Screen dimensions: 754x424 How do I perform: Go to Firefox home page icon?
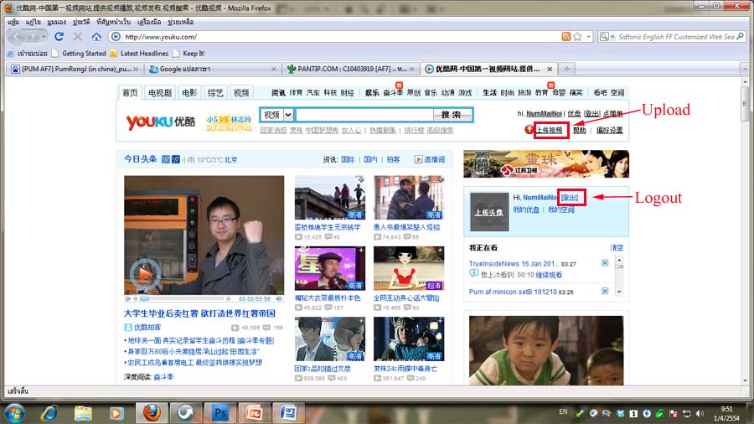click(x=96, y=37)
